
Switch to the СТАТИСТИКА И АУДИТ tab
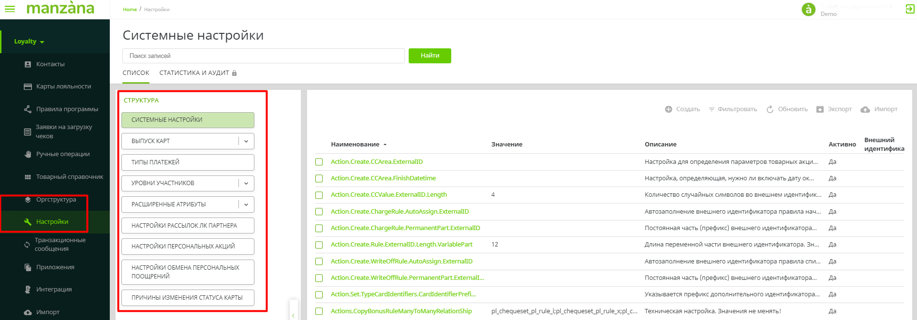pyautogui.click(x=194, y=73)
